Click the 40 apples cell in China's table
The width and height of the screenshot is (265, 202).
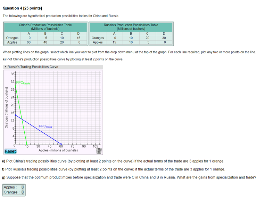pyautogui.click(x=45, y=42)
